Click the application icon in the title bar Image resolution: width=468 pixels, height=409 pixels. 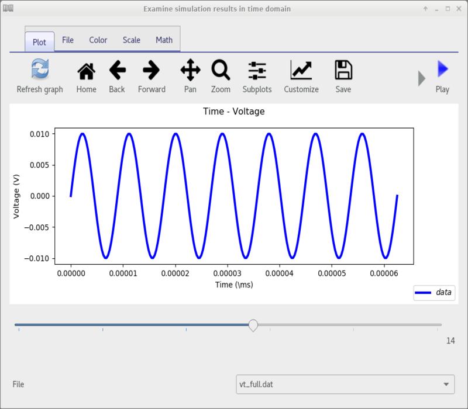tap(8, 8)
